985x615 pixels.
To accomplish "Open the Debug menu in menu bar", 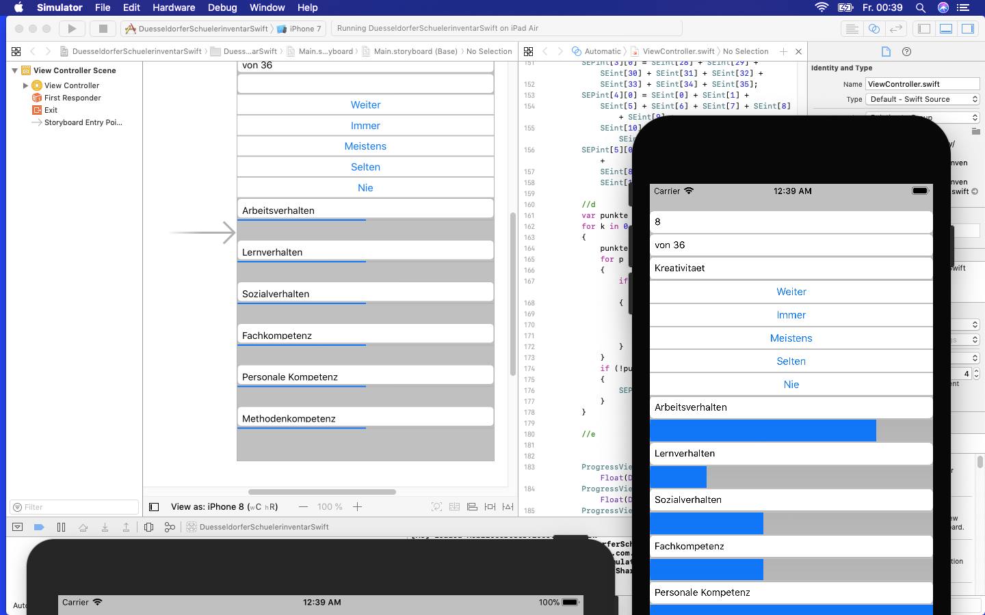I will [222, 8].
